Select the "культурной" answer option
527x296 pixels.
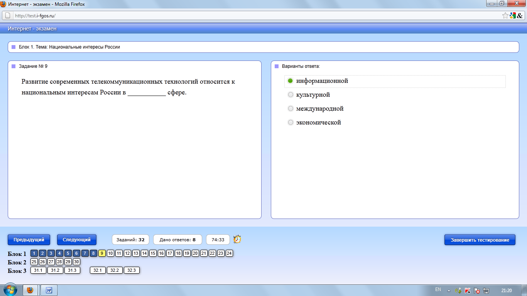click(291, 95)
